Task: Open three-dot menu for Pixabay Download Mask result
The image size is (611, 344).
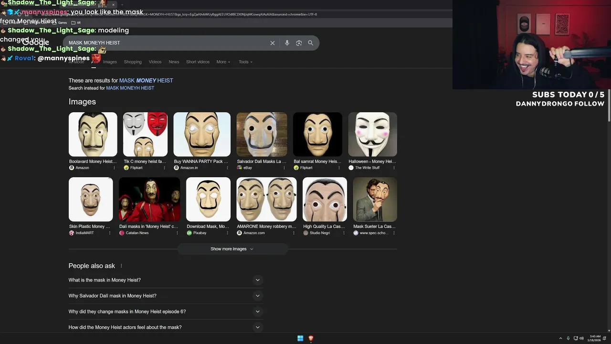Action: pyautogui.click(x=228, y=233)
